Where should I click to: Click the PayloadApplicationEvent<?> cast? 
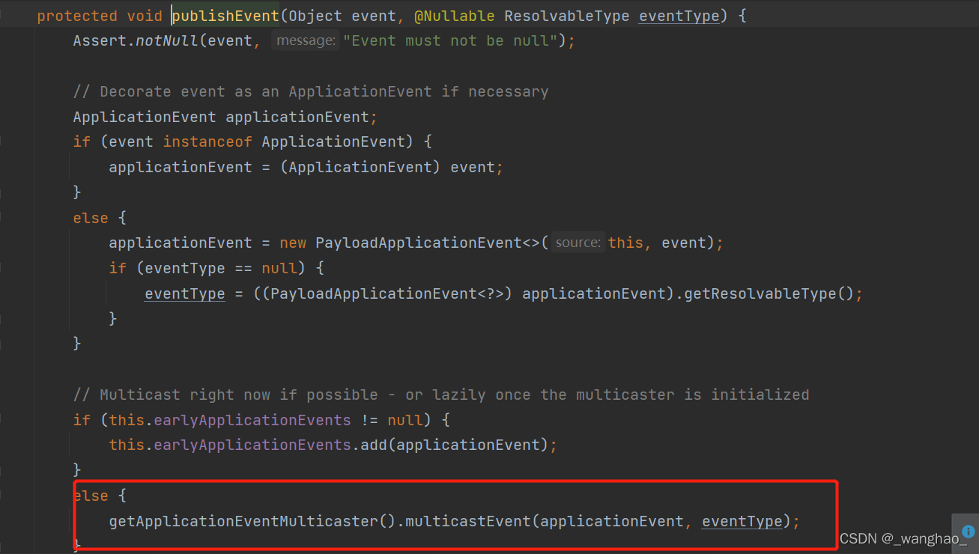[x=387, y=293]
